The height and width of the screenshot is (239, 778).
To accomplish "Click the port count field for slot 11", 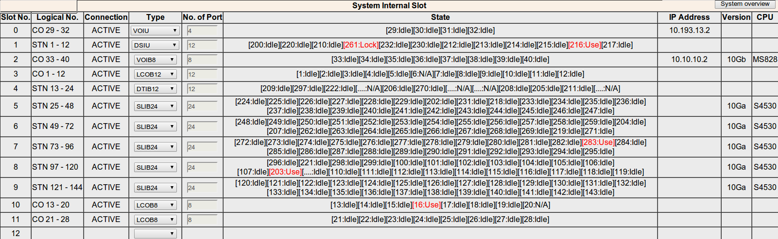I will coord(202,220).
